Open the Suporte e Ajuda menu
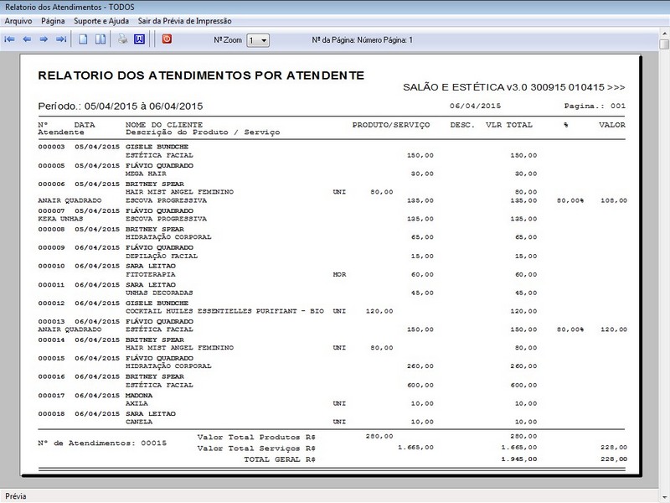Image resolution: width=670 pixels, height=503 pixels. click(102, 21)
